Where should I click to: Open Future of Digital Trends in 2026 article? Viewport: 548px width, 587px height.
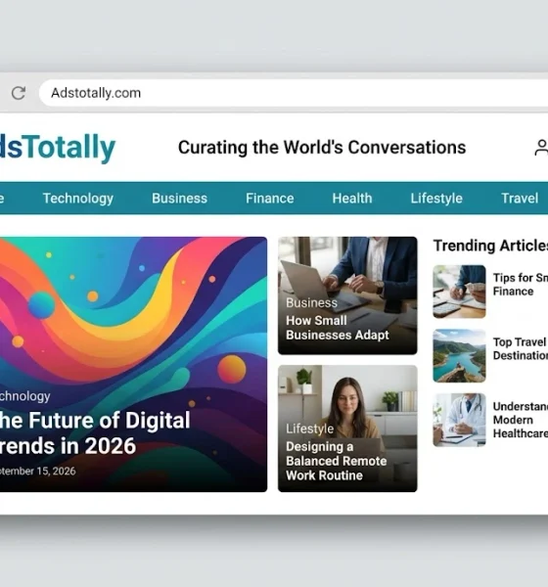pos(95,432)
